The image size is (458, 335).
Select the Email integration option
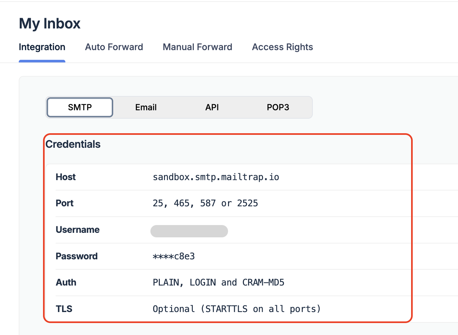pos(146,107)
